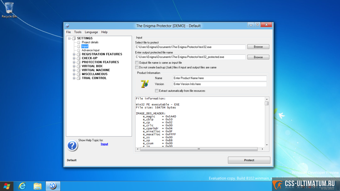The height and width of the screenshot is (191, 340).
Task: Open the Language menu
Action: [x=91, y=32]
